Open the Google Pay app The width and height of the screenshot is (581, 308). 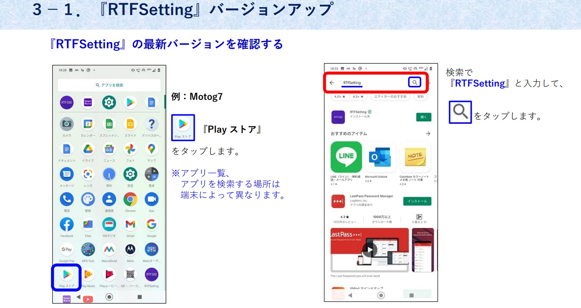pos(67,249)
